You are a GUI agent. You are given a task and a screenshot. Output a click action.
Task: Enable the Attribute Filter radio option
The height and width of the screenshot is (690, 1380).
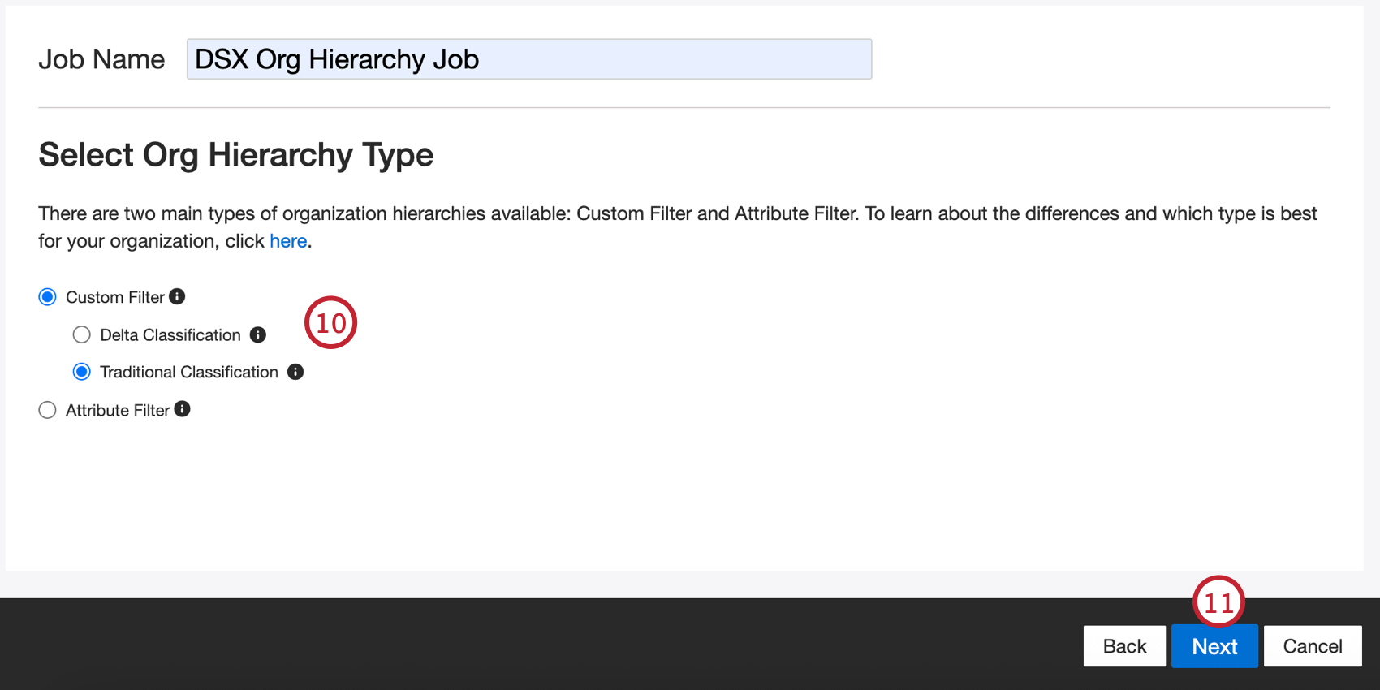(x=48, y=410)
